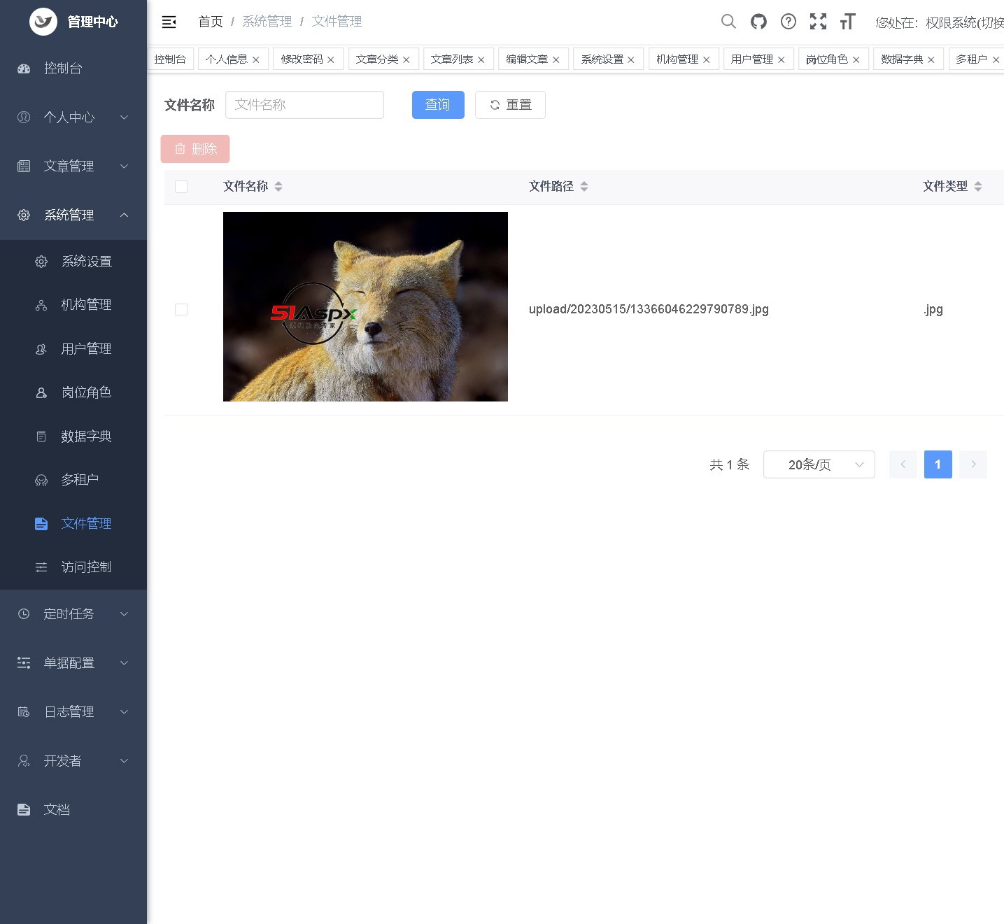Screen dimensions: 1004x924
Task: Close the 用户管理 tab
Action: tap(782, 60)
